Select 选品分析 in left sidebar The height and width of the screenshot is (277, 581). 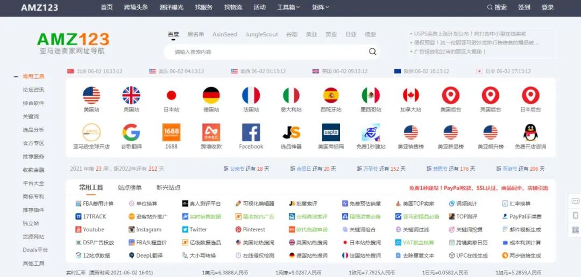click(x=33, y=130)
